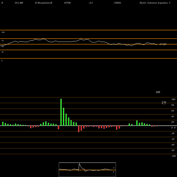This screenshot has width=177, height=177.
Task: Click the ') HDRA' ticker symbol text
Action: click(117, 3)
